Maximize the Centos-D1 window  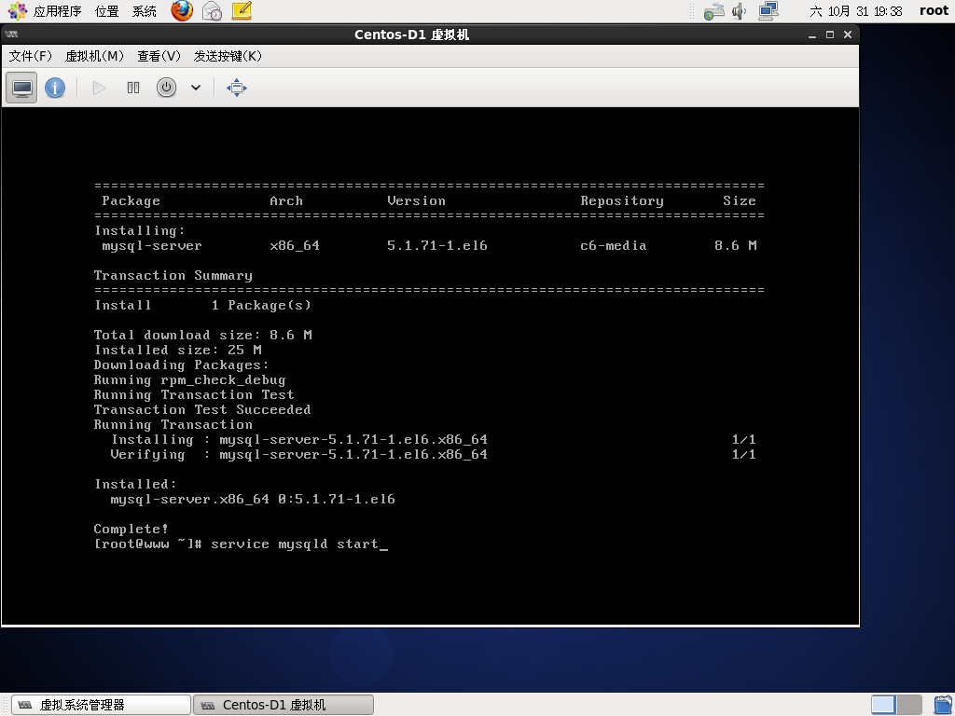829,34
